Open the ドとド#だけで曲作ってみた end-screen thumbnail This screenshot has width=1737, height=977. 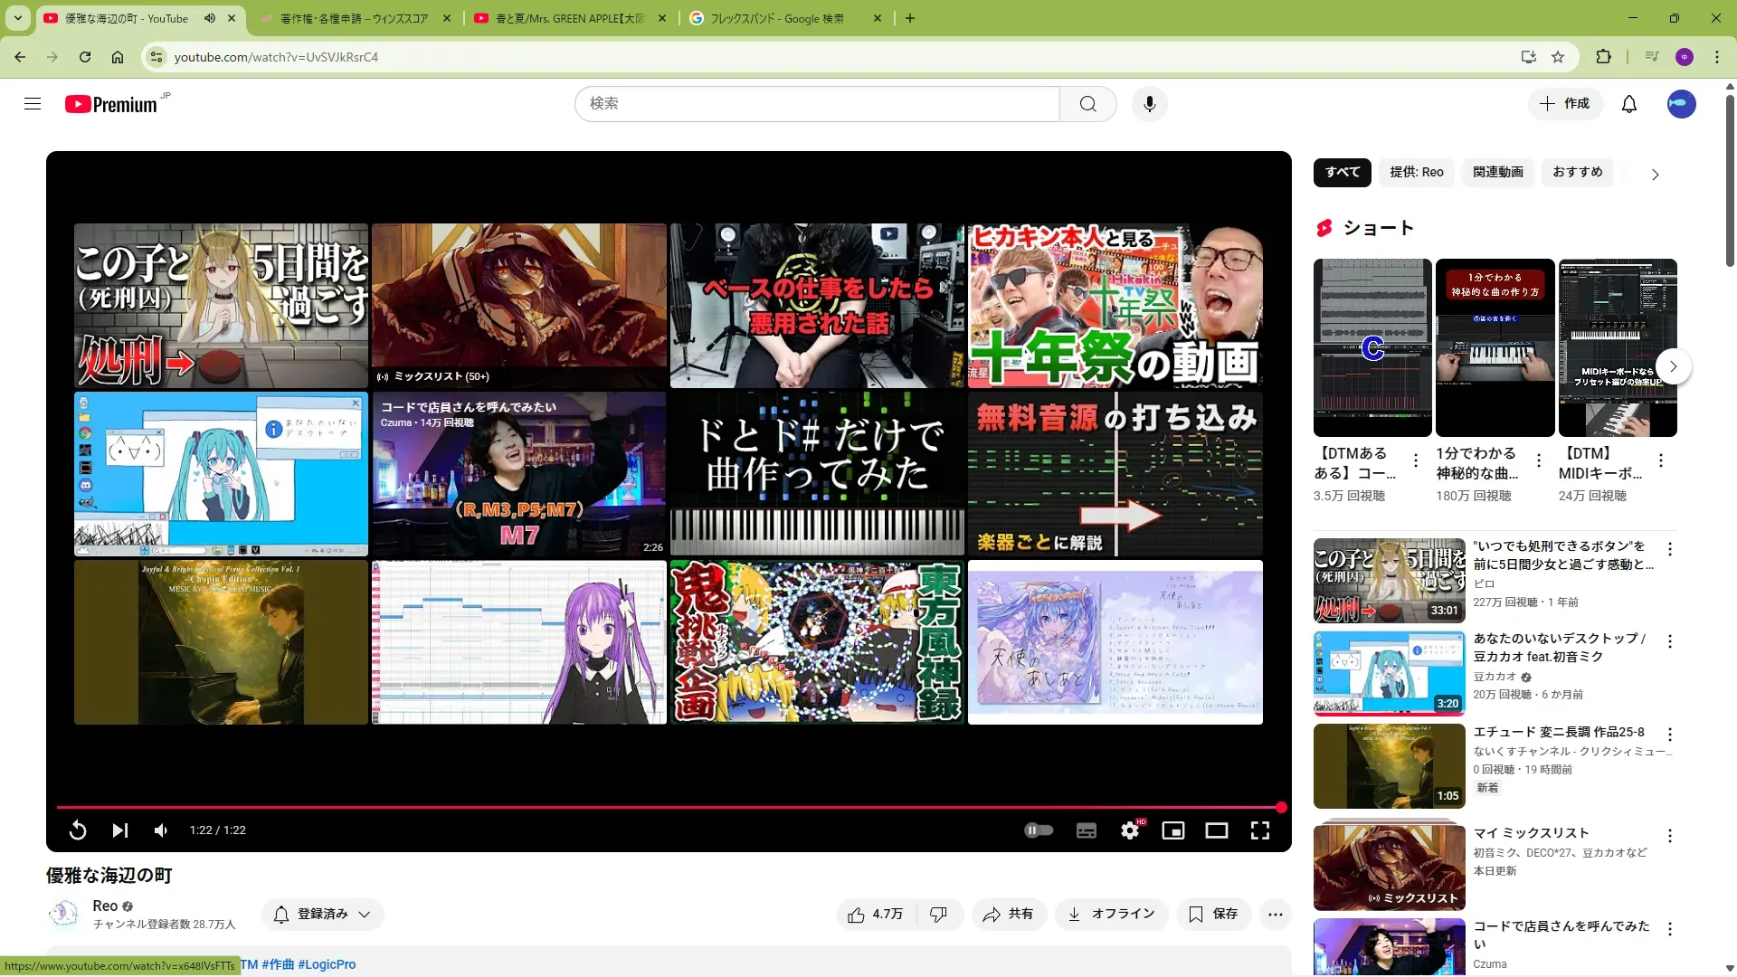click(x=817, y=474)
